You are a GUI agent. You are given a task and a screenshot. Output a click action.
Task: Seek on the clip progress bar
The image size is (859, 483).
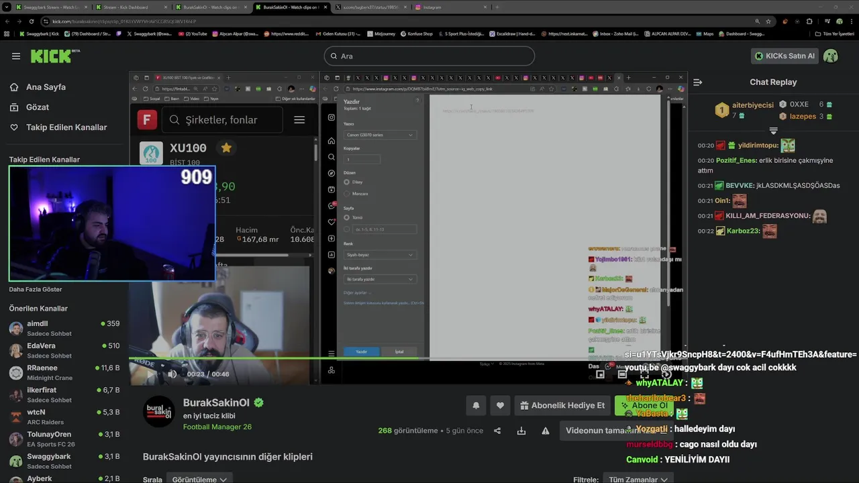point(408,359)
